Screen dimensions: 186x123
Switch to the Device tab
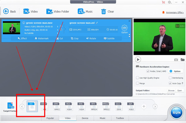click(x=85, y=118)
